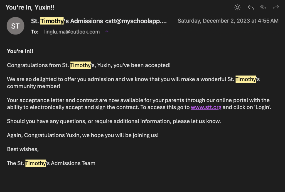Click the Best wishes closing line
The width and height of the screenshot is (285, 192).
tap(23, 149)
